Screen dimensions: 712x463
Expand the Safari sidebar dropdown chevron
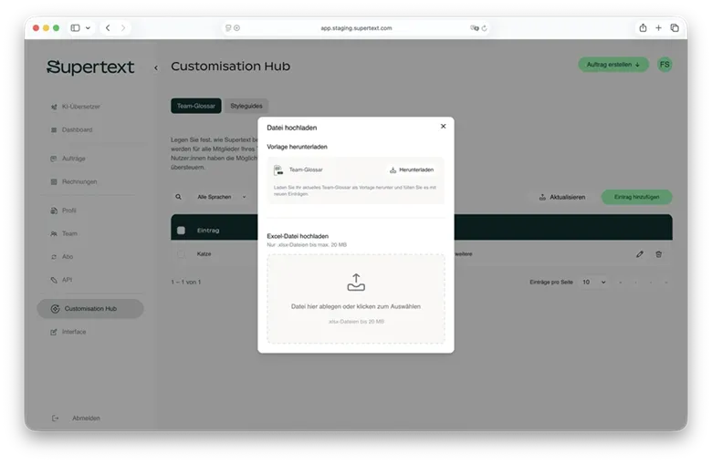(x=89, y=27)
